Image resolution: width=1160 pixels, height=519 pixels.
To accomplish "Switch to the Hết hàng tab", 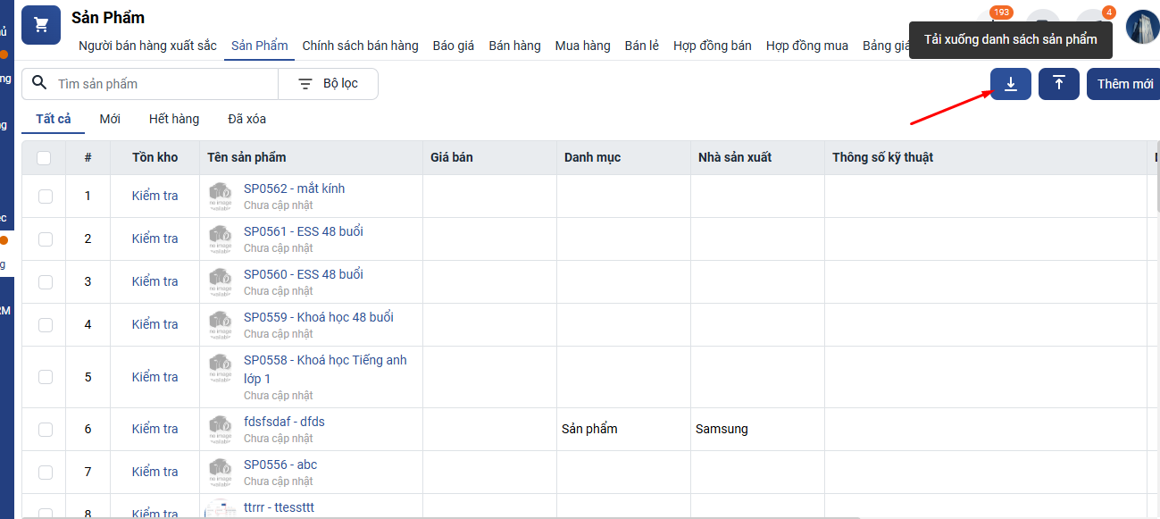I will click(174, 119).
